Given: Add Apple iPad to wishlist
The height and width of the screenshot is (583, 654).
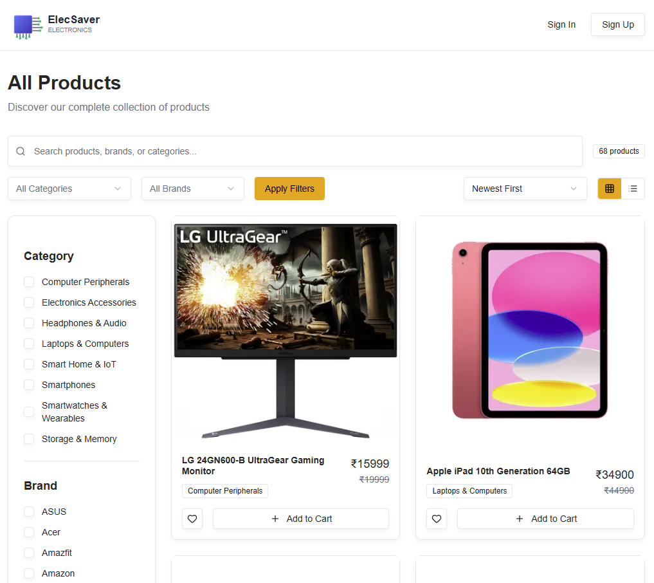Looking at the screenshot, I should click(437, 519).
